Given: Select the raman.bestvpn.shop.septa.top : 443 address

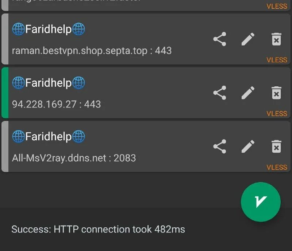Looking at the screenshot, I should tap(92, 51).
